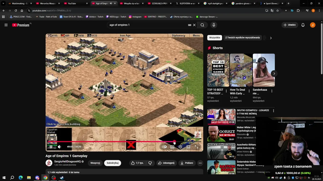This screenshot has height=181, width=323.
Task: Open File Explorer from the taskbar
Action: (x=29, y=178)
